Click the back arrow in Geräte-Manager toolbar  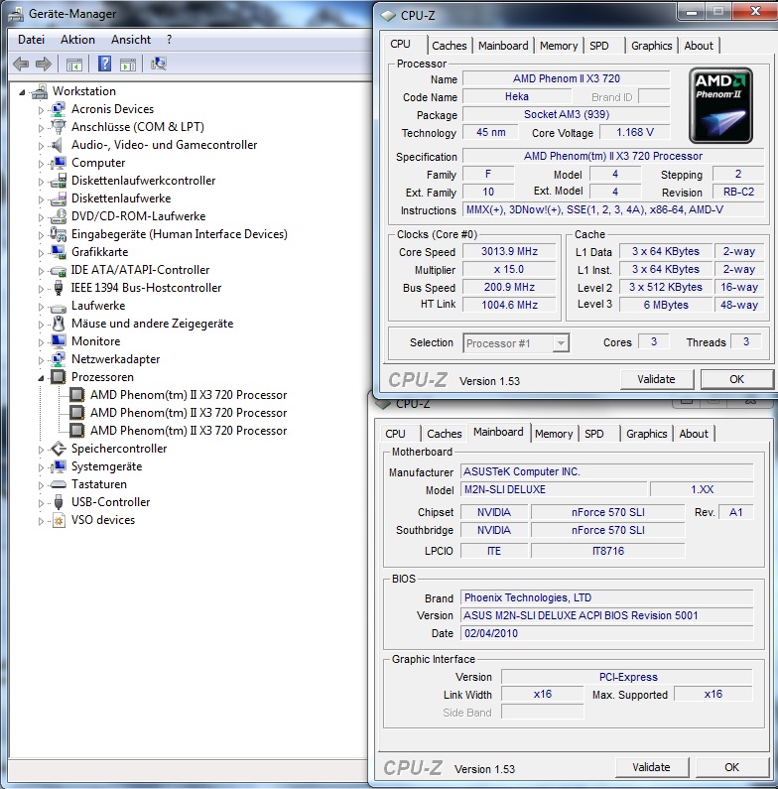coord(21,64)
